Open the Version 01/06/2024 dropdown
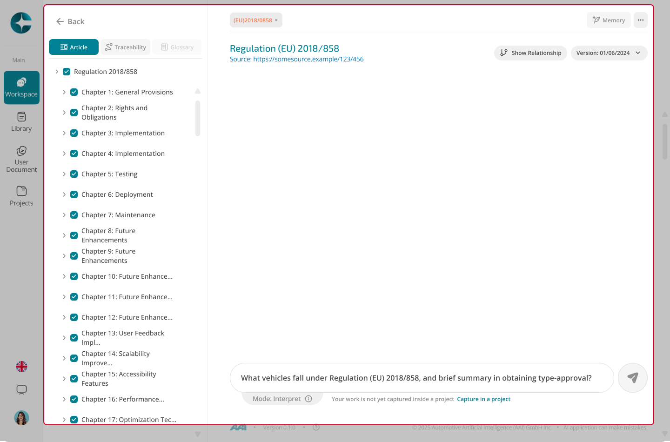This screenshot has height=442, width=670. click(609, 53)
